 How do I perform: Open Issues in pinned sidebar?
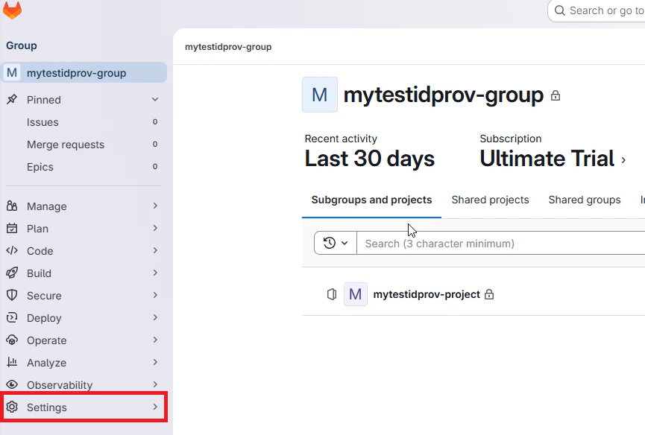pyautogui.click(x=84, y=122)
